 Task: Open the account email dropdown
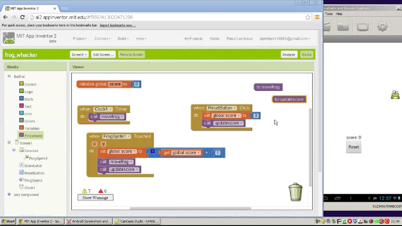pyautogui.click(x=284, y=39)
